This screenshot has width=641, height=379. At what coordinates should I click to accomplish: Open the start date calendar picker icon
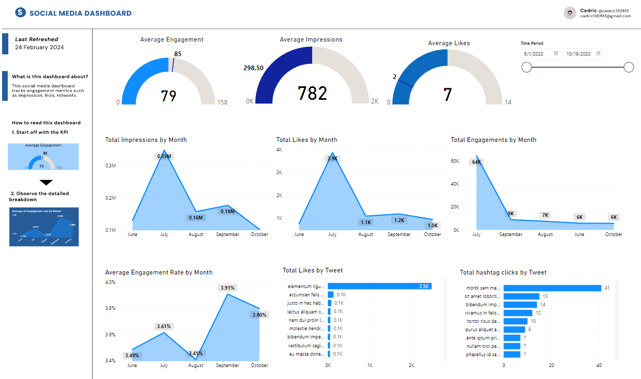pyautogui.click(x=556, y=54)
